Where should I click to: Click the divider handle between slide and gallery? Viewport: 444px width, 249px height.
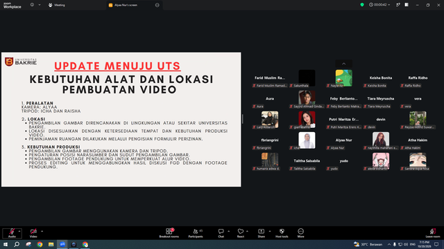[x=242, y=119]
